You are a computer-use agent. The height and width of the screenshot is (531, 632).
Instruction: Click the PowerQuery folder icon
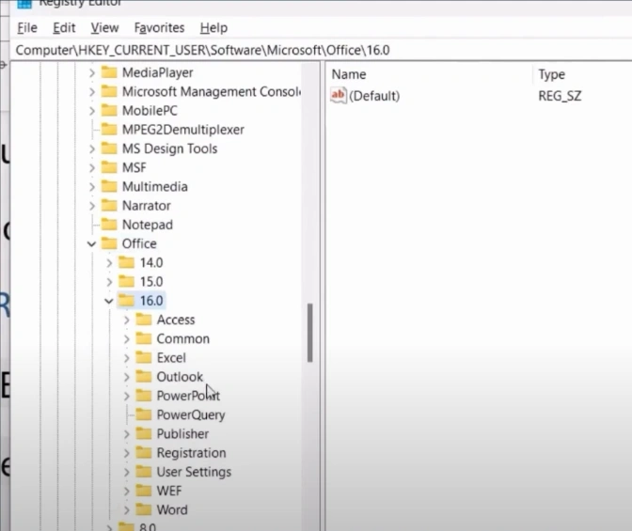pyautogui.click(x=144, y=414)
